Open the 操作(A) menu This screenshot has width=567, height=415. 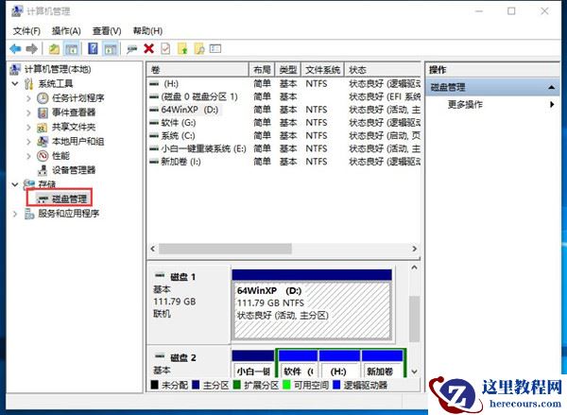tap(66, 31)
